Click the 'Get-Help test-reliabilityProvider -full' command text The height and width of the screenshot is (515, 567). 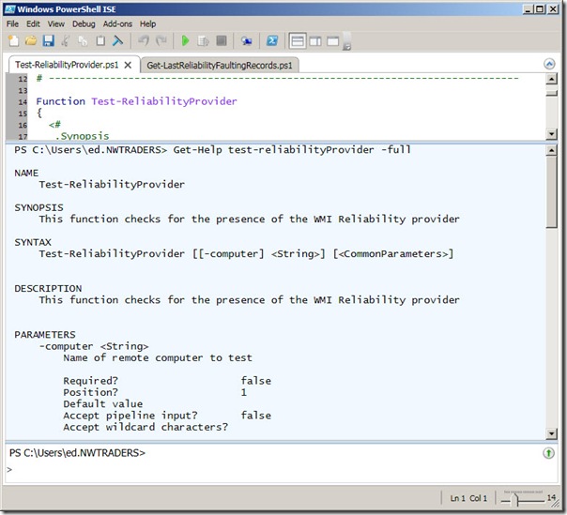pos(292,149)
